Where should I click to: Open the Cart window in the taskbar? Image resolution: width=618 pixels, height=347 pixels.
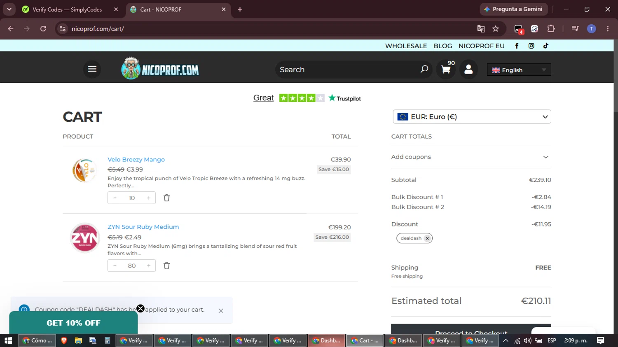tap(365, 340)
